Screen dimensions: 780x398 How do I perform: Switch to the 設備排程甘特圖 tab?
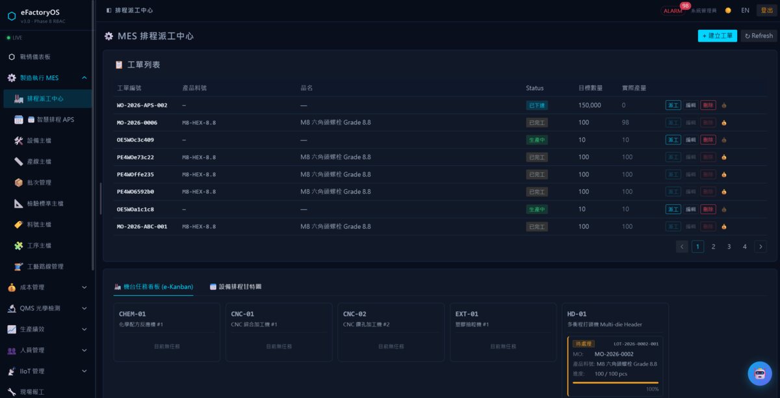click(235, 286)
